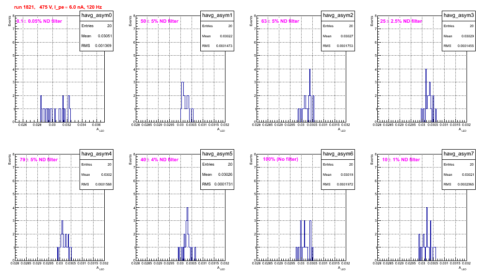
Task: Click the '79± 5% ND filter' label
Action: (39, 160)
